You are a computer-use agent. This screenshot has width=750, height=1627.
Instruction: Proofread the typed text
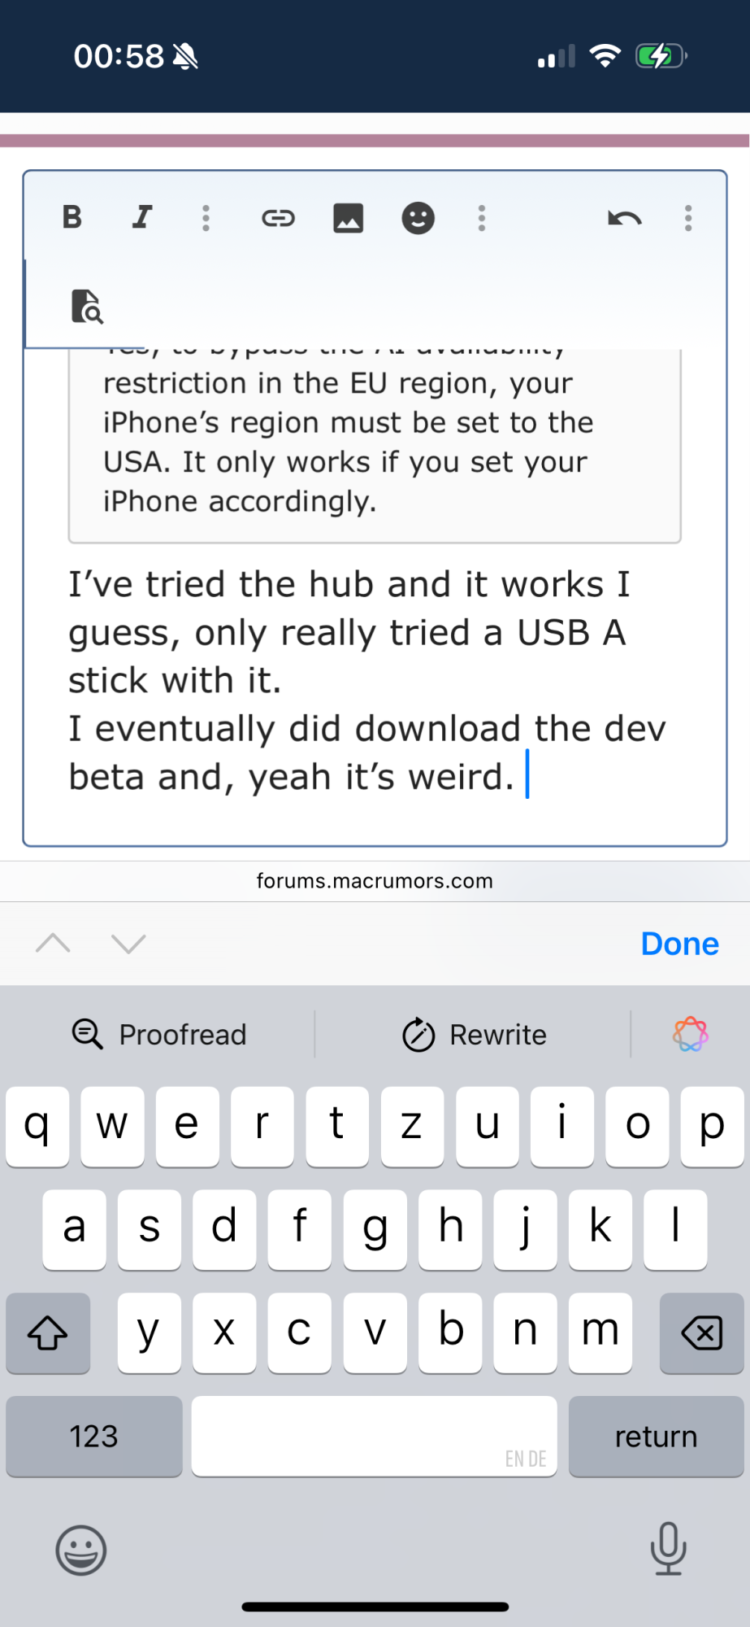(159, 1035)
